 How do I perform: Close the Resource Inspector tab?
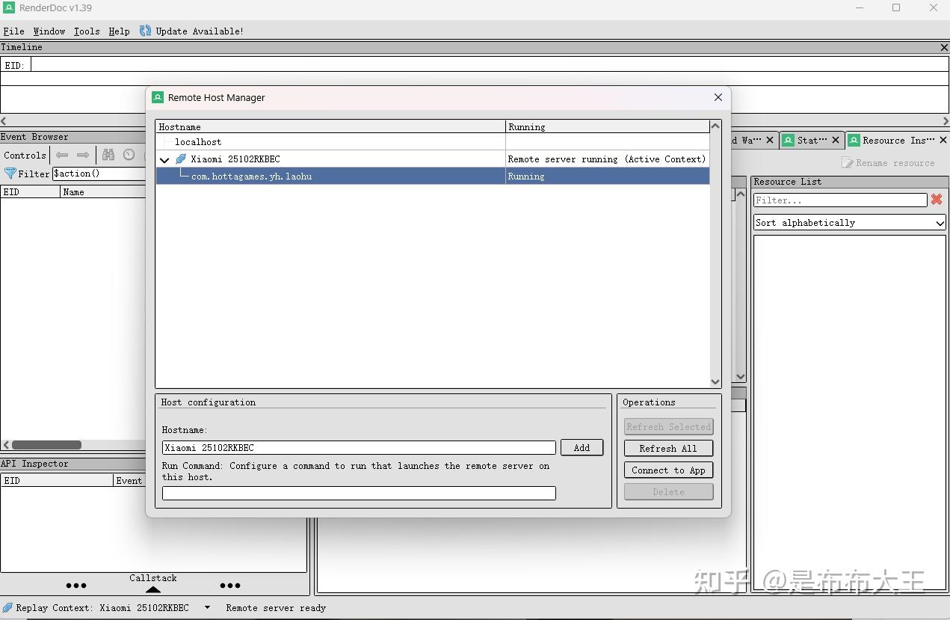pyautogui.click(x=943, y=140)
